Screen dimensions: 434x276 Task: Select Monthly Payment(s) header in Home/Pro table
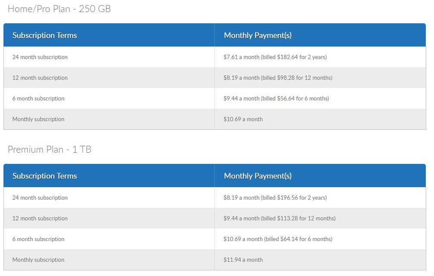(258, 35)
